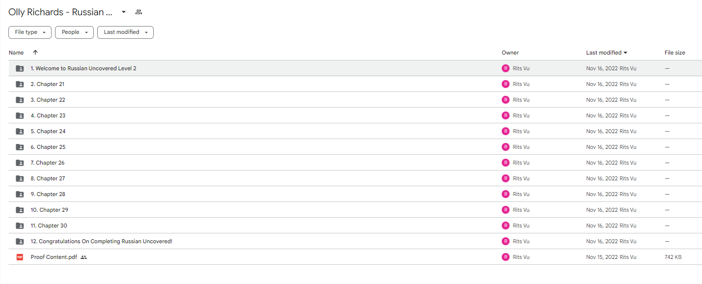Open the File type filter dropdown
Image resolution: width=702 pixels, height=284 pixels.
[30, 32]
